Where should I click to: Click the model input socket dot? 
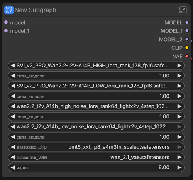click(6, 22)
